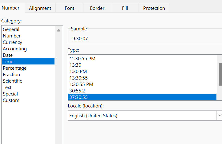
Task: Choose the Currency category
Action: point(28,42)
